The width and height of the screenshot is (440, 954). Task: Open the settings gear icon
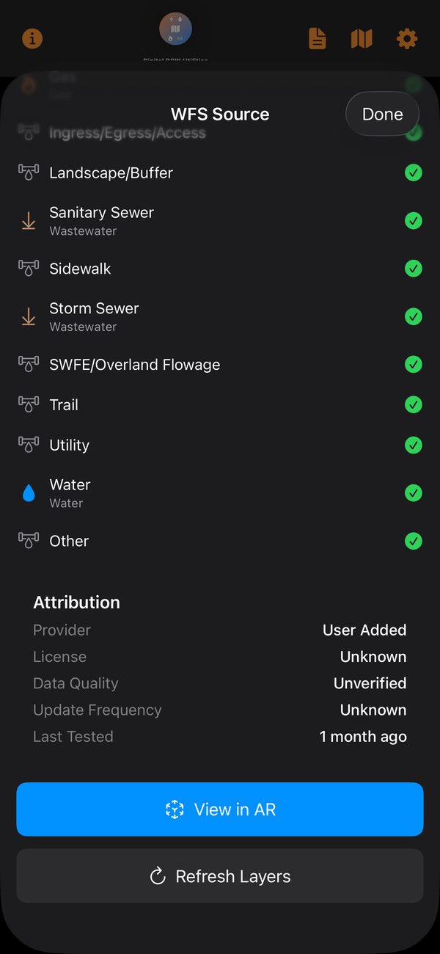pyautogui.click(x=407, y=38)
